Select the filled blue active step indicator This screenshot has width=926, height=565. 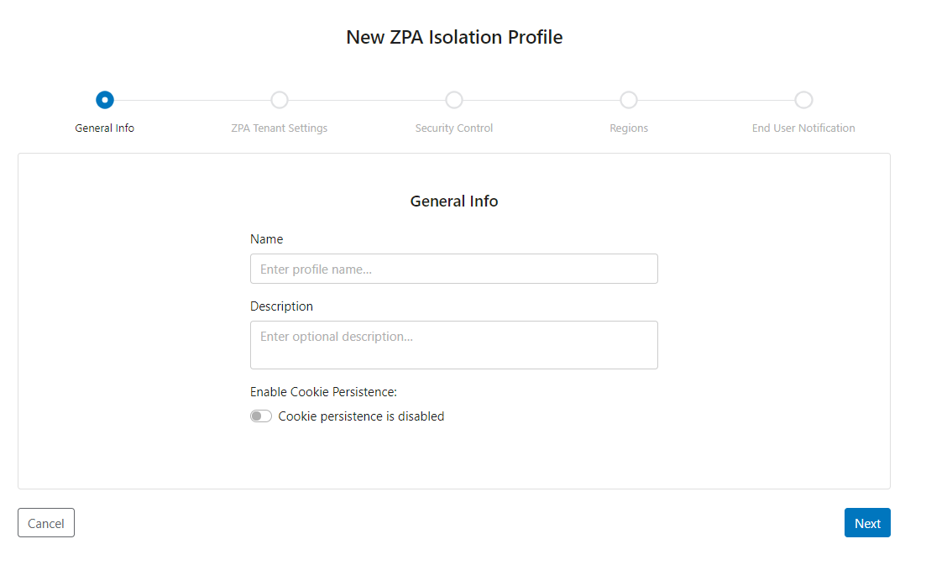click(104, 99)
